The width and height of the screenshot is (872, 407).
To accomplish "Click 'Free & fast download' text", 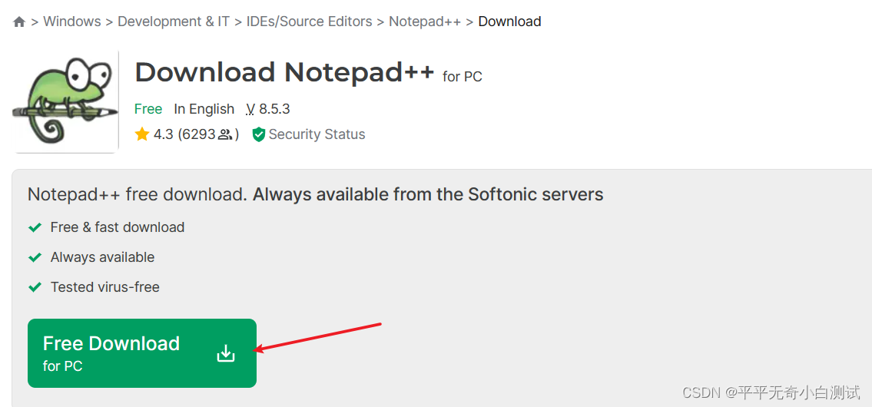I will pyautogui.click(x=118, y=227).
